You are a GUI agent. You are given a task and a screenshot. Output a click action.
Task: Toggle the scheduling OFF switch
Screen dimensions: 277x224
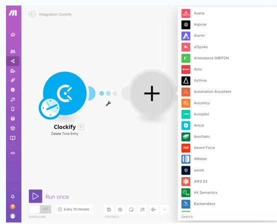point(40,210)
